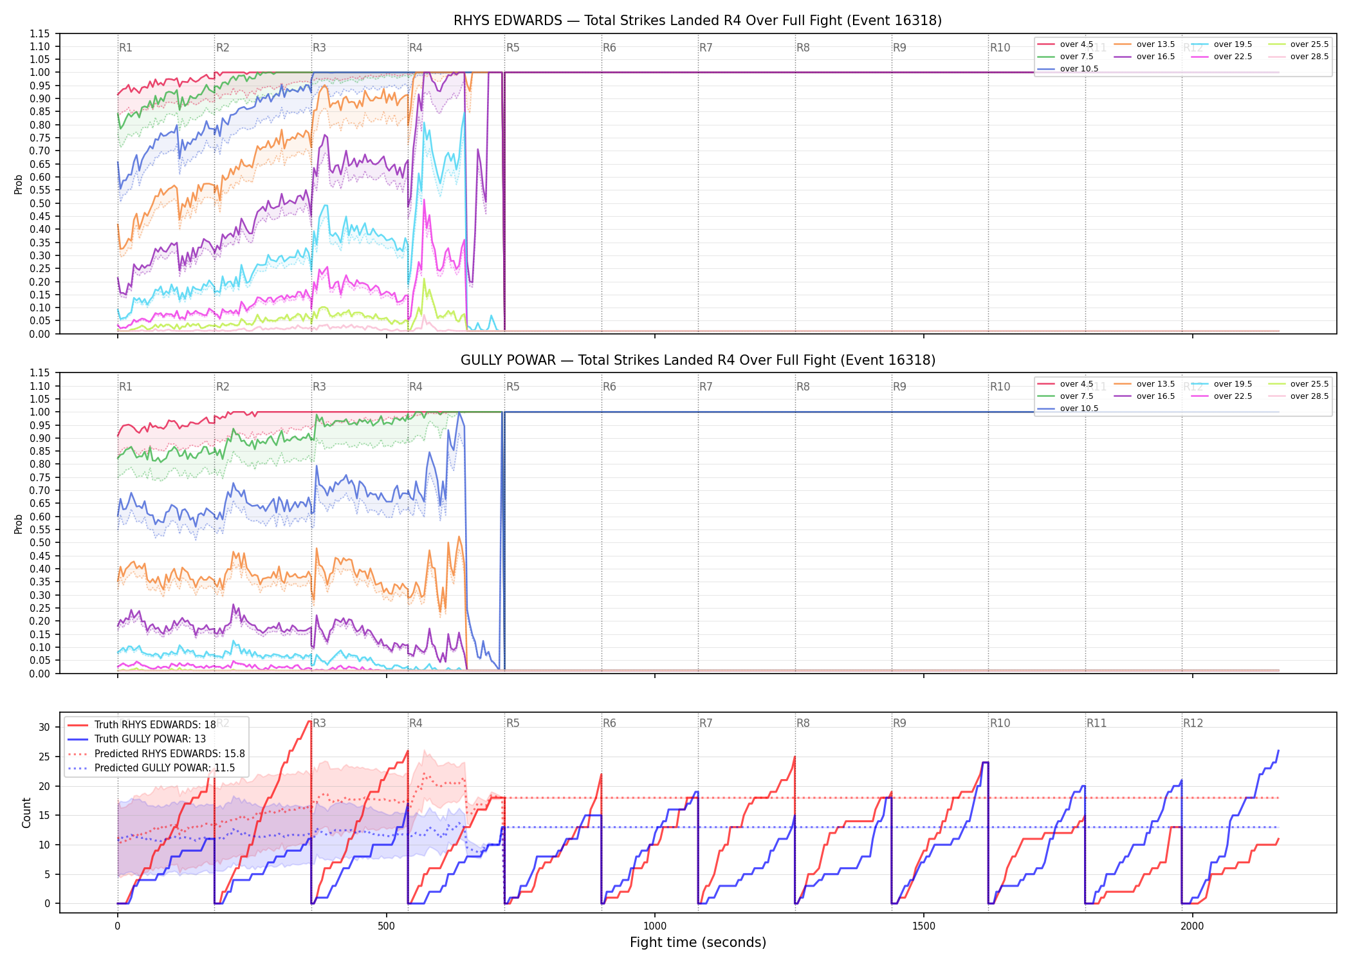Select the R12 round marker in the Count chart

(1193, 723)
